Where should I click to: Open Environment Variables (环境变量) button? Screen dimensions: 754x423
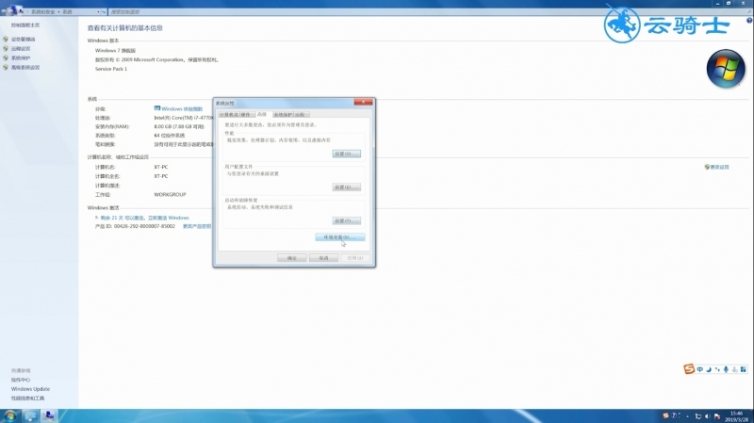tap(340, 237)
